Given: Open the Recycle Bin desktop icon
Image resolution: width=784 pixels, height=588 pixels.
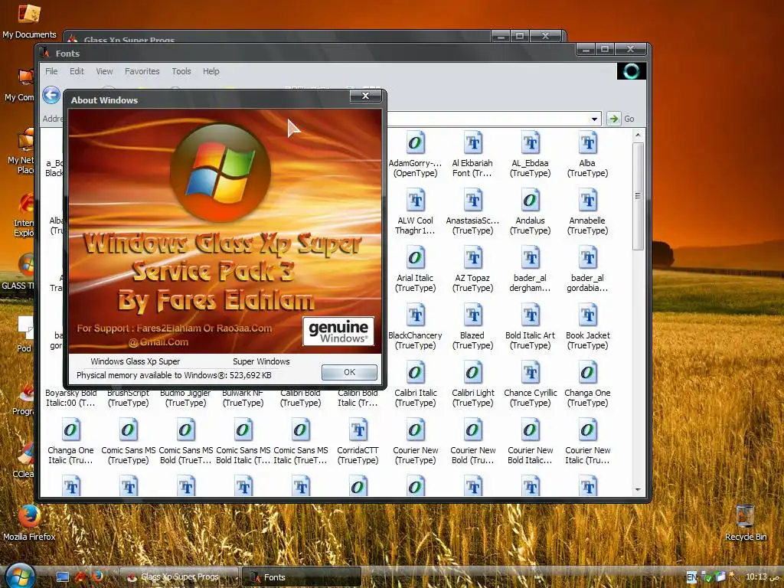Looking at the screenshot, I should pos(745,523).
